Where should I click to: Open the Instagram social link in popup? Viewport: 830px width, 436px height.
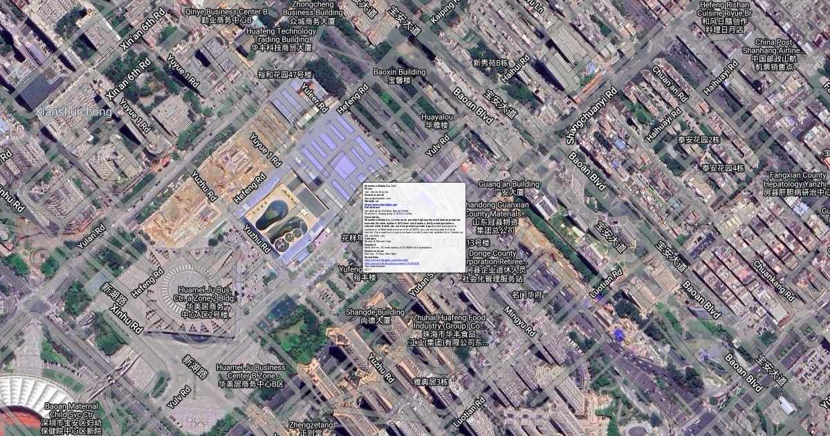[x=386, y=260]
